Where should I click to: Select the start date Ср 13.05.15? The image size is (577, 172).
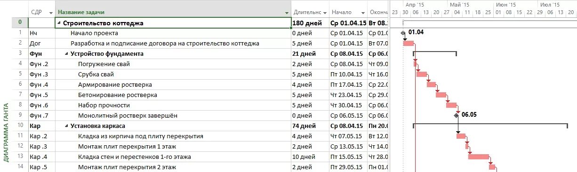pos(348,146)
